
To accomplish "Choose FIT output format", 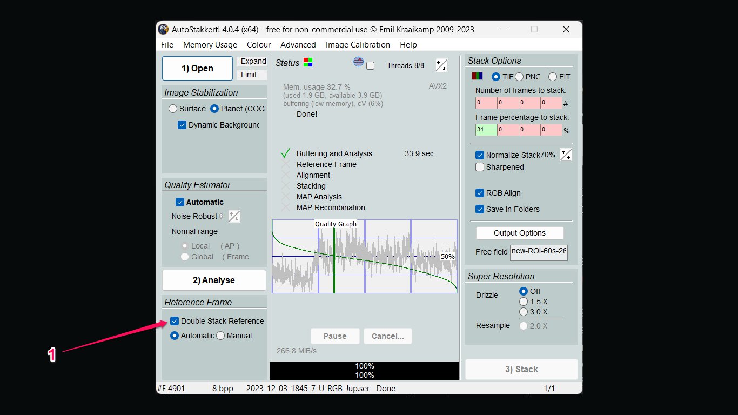I will coord(553,77).
